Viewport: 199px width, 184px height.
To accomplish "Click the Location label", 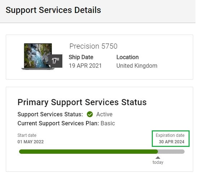I will coord(128,57).
